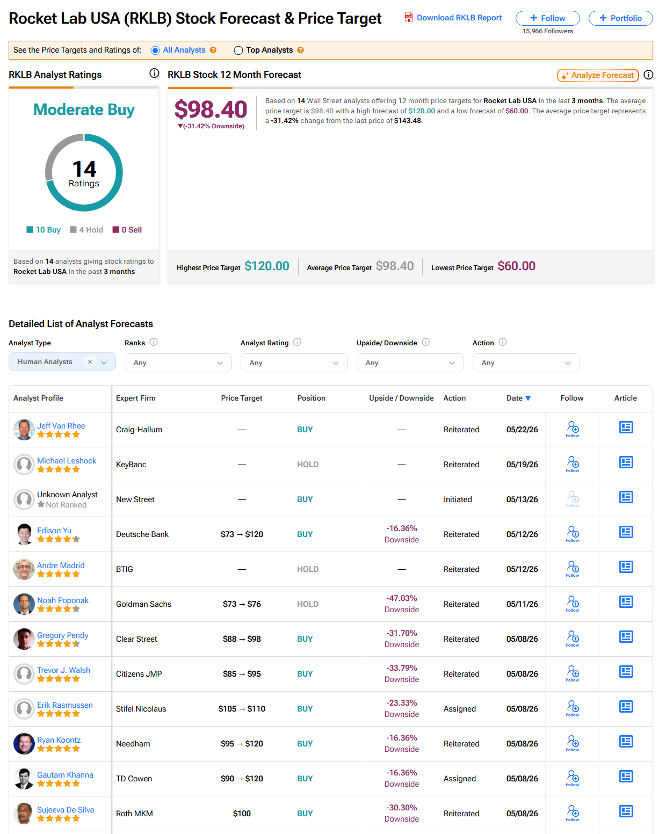Open article icon for Edison Yu row

[x=626, y=532]
